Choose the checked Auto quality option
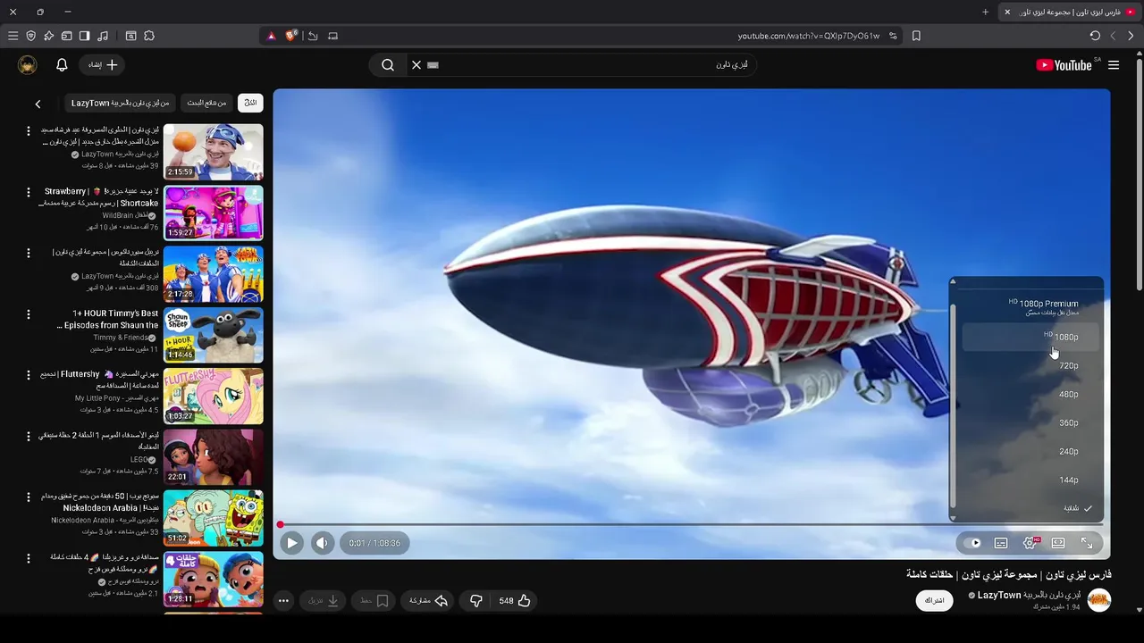The height and width of the screenshot is (643, 1144). pos(1030,508)
